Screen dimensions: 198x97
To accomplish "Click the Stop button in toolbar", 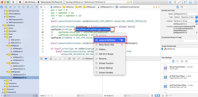I will [x=20, y=2].
